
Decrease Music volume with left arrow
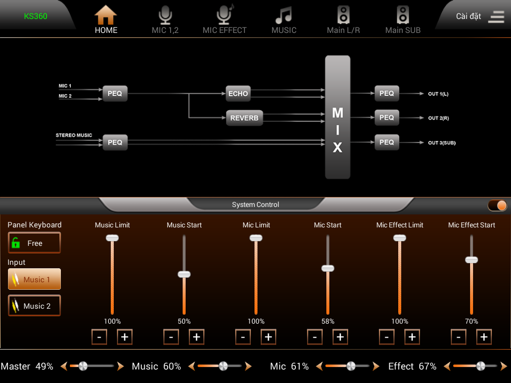point(192,366)
